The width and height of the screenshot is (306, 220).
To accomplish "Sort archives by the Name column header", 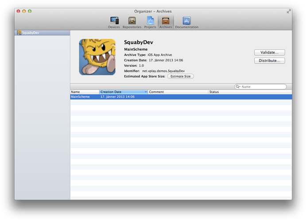I will (x=84, y=92).
